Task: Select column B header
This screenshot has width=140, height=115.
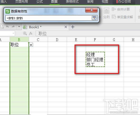Action: tap(19, 40)
